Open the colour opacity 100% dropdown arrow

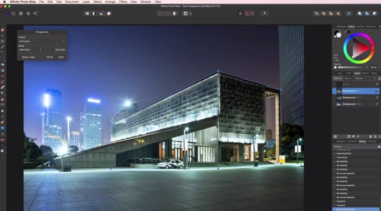(379, 67)
